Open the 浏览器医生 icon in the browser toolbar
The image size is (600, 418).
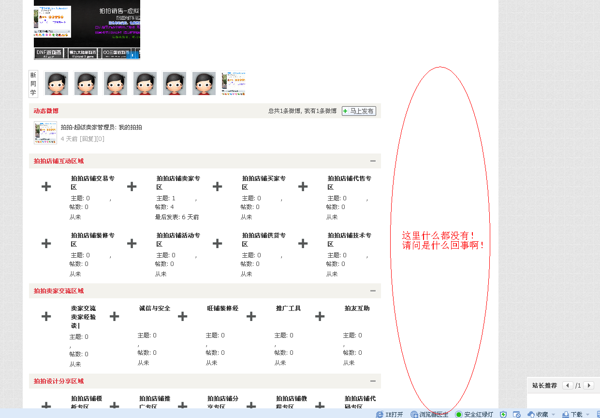[413, 414]
